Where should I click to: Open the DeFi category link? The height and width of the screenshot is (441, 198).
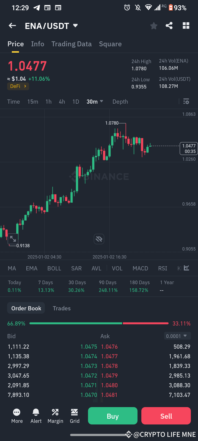point(18,86)
